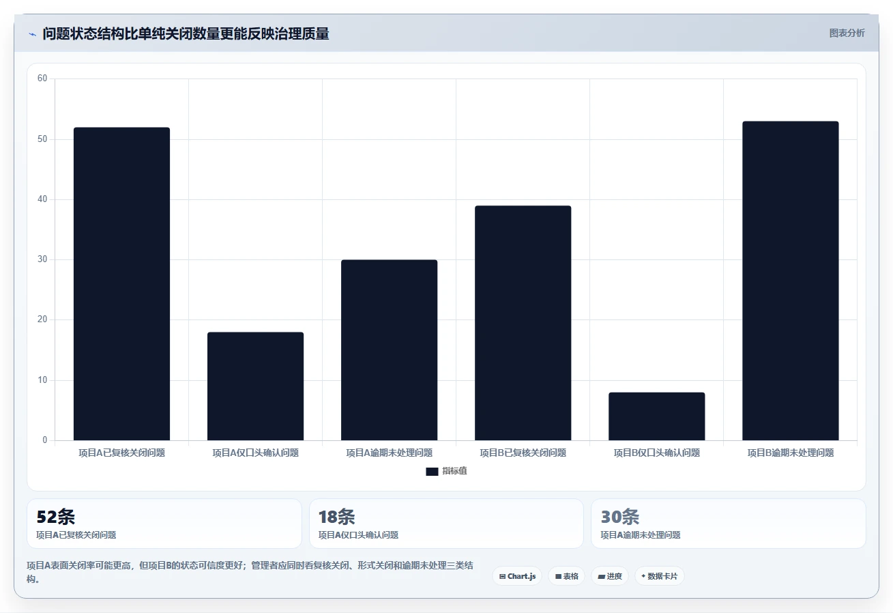Click the small icon beside the card title

tap(32, 34)
